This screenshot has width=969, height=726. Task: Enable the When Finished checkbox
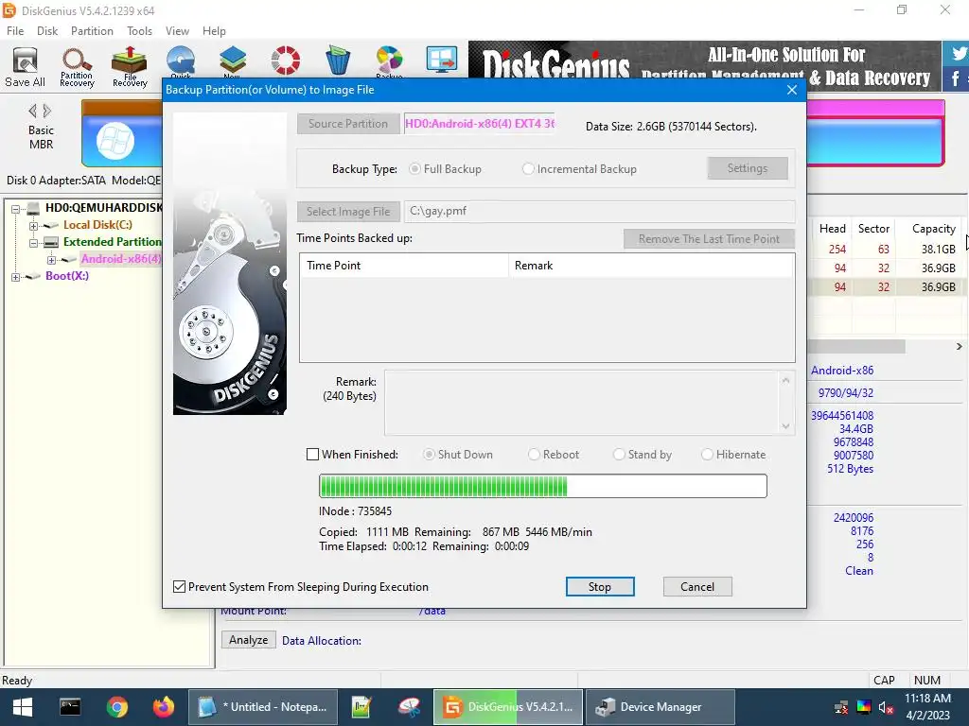[x=312, y=455]
